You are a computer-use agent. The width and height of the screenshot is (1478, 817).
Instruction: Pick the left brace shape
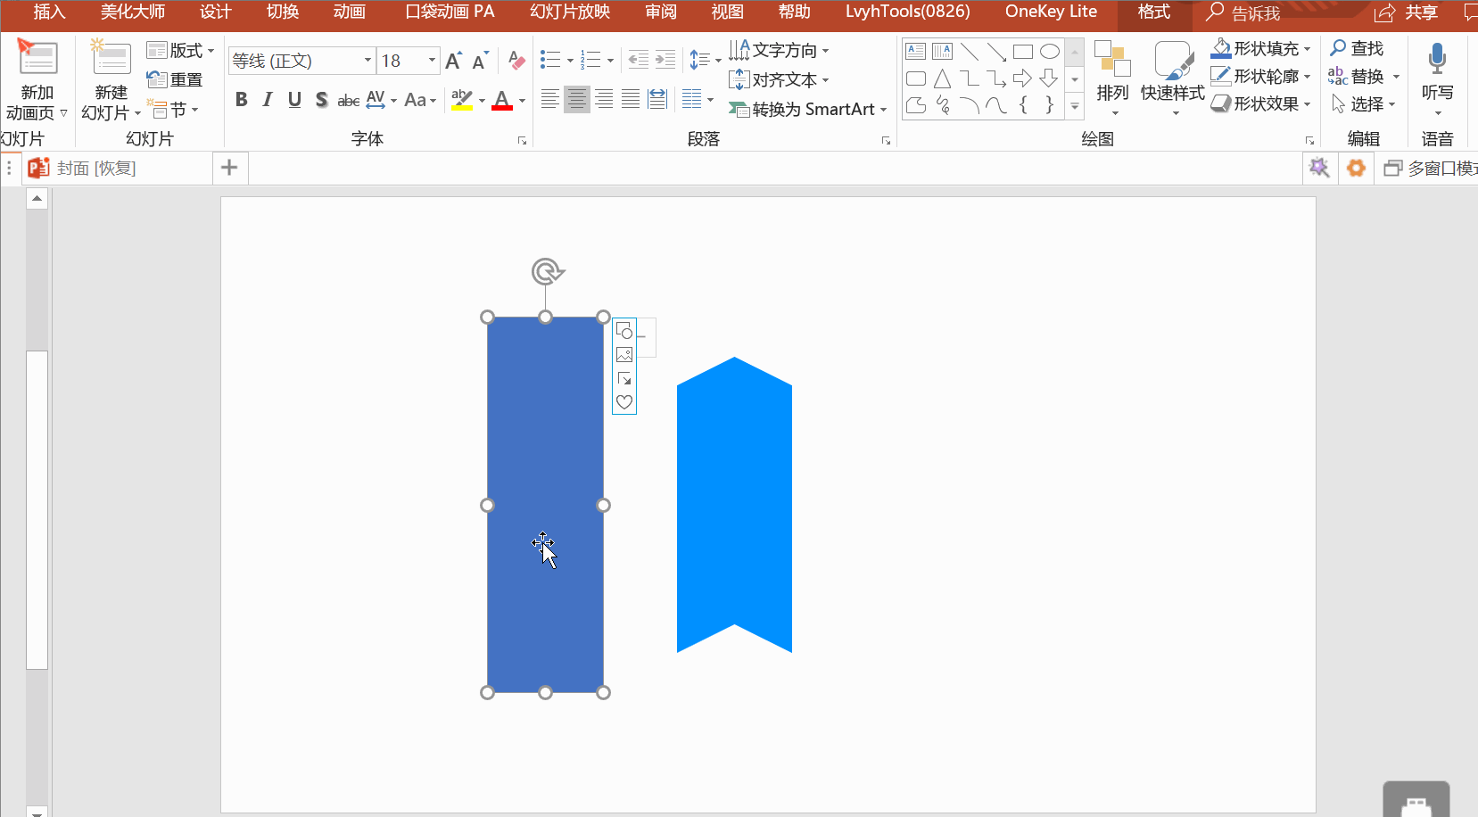(x=1023, y=105)
